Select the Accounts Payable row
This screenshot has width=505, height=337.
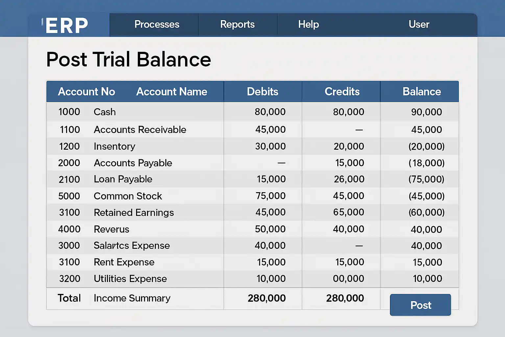click(133, 163)
